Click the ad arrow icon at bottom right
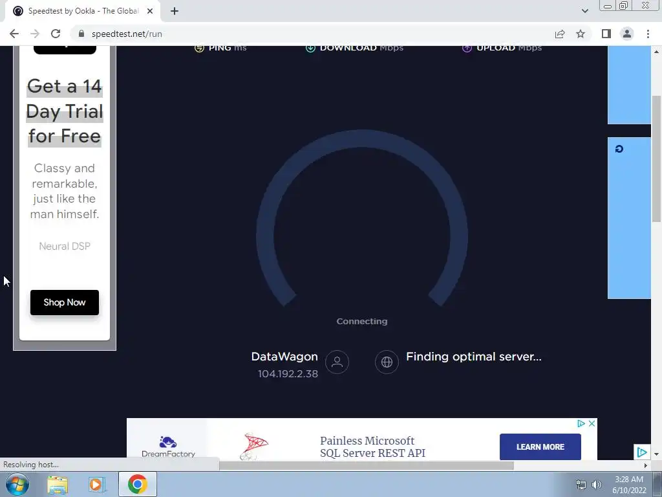Viewport: 662px width, 497px height. coord(642,452)
